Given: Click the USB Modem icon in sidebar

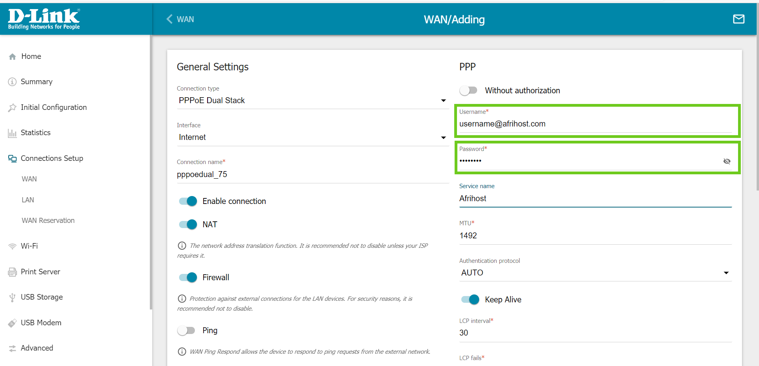Looking at the screenshot, I should [x=13, y=323].
